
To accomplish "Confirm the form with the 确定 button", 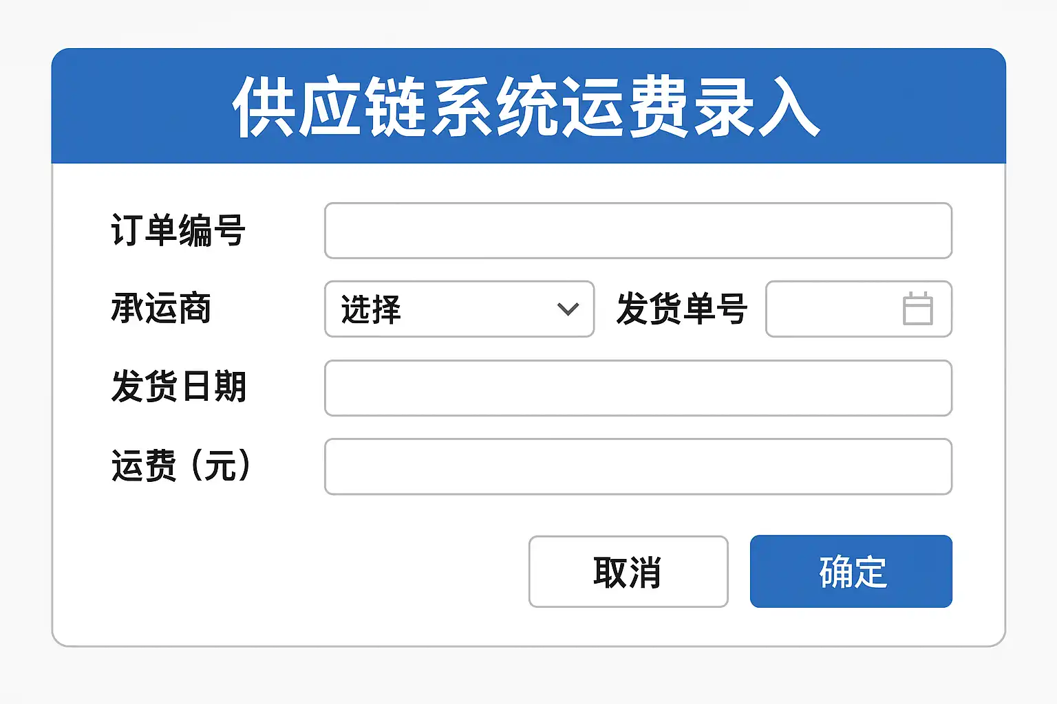I will coord(851,571).
